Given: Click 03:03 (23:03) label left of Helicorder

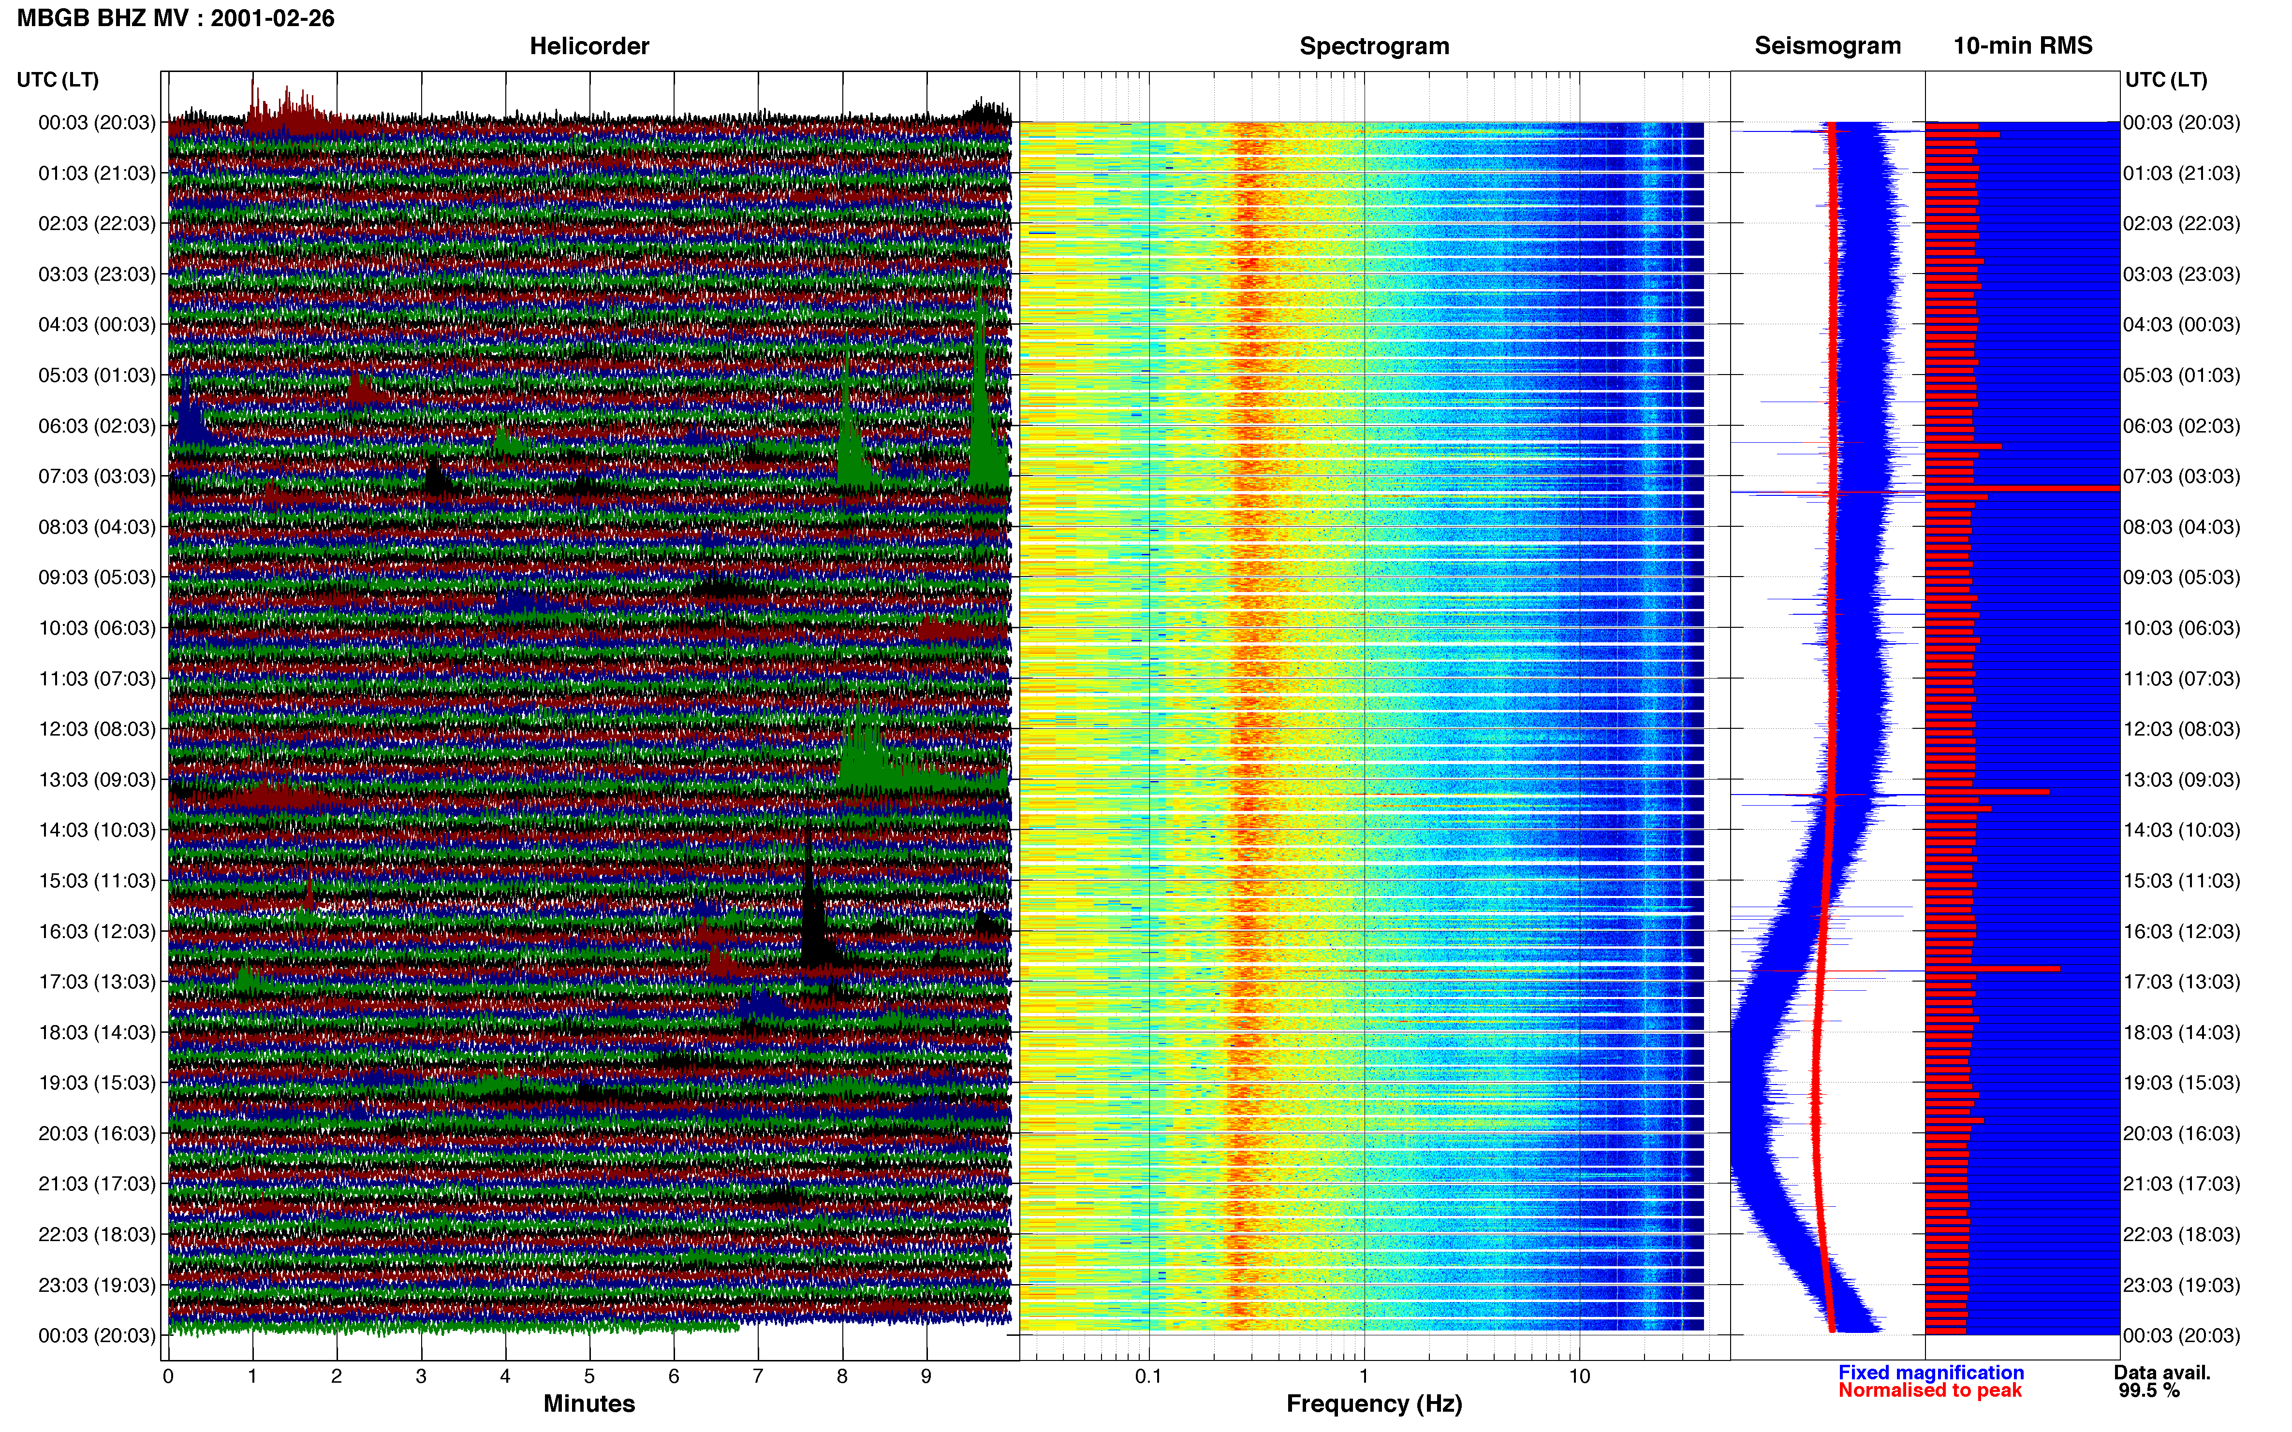Looking at the screenshot, I should tap(97, 275).
